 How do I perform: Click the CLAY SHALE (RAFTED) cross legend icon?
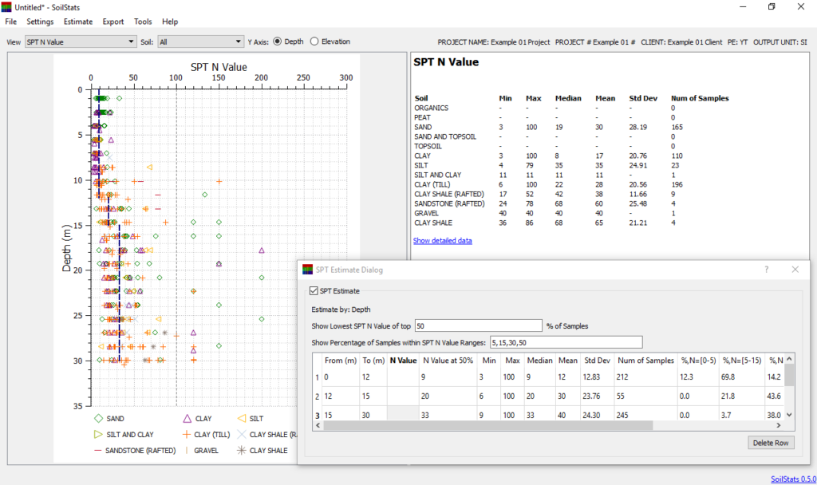point(241,435)
